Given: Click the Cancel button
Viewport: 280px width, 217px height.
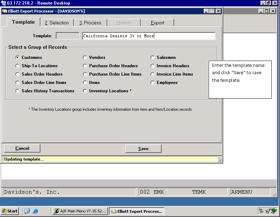Looking at the screenshot, I should (x=22, y=148).
